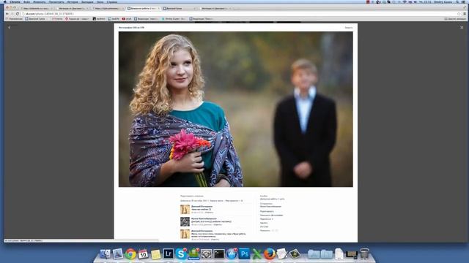Open the first folder stack in Dock

(x=314, y=254)
